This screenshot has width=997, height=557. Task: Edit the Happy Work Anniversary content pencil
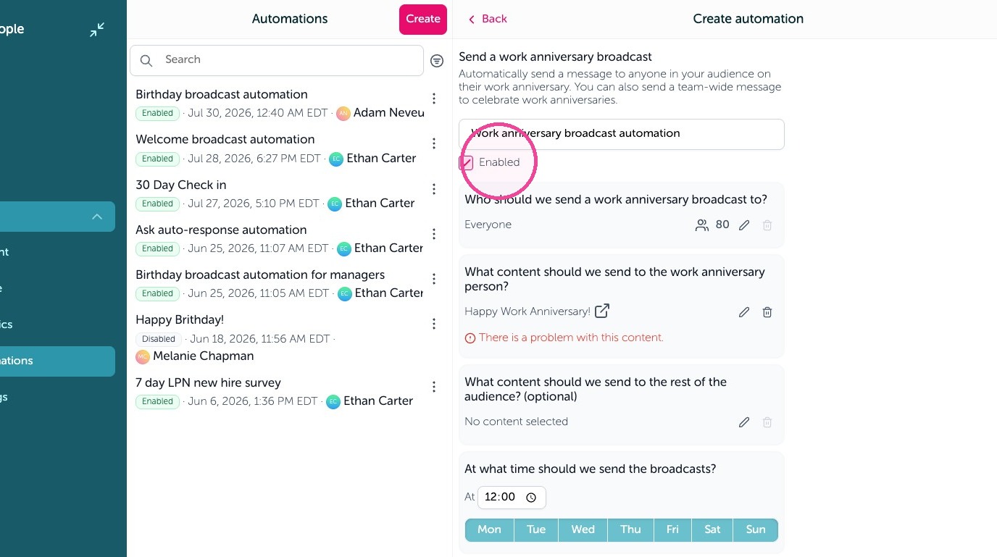point(744,312)
